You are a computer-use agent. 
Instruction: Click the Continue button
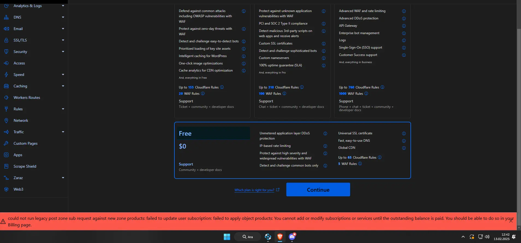click(318, 189)
